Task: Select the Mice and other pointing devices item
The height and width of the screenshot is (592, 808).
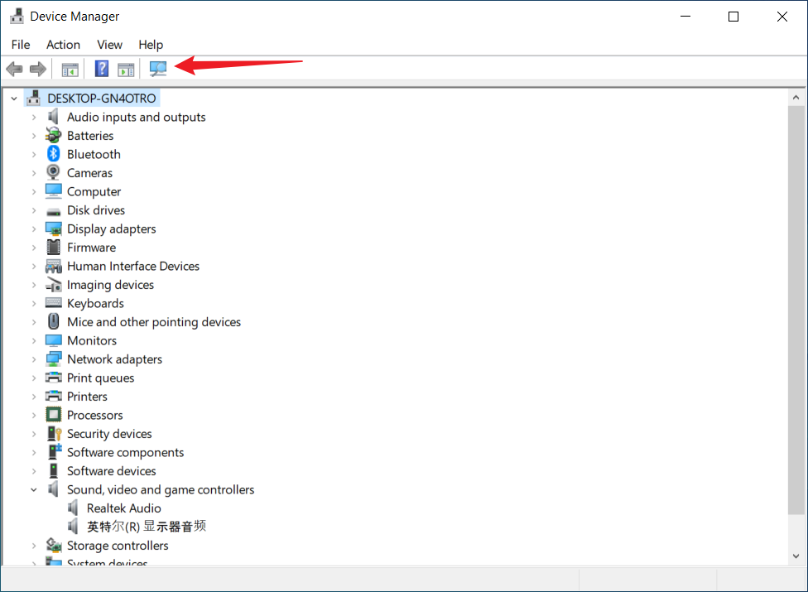Action: click(154, 322)
